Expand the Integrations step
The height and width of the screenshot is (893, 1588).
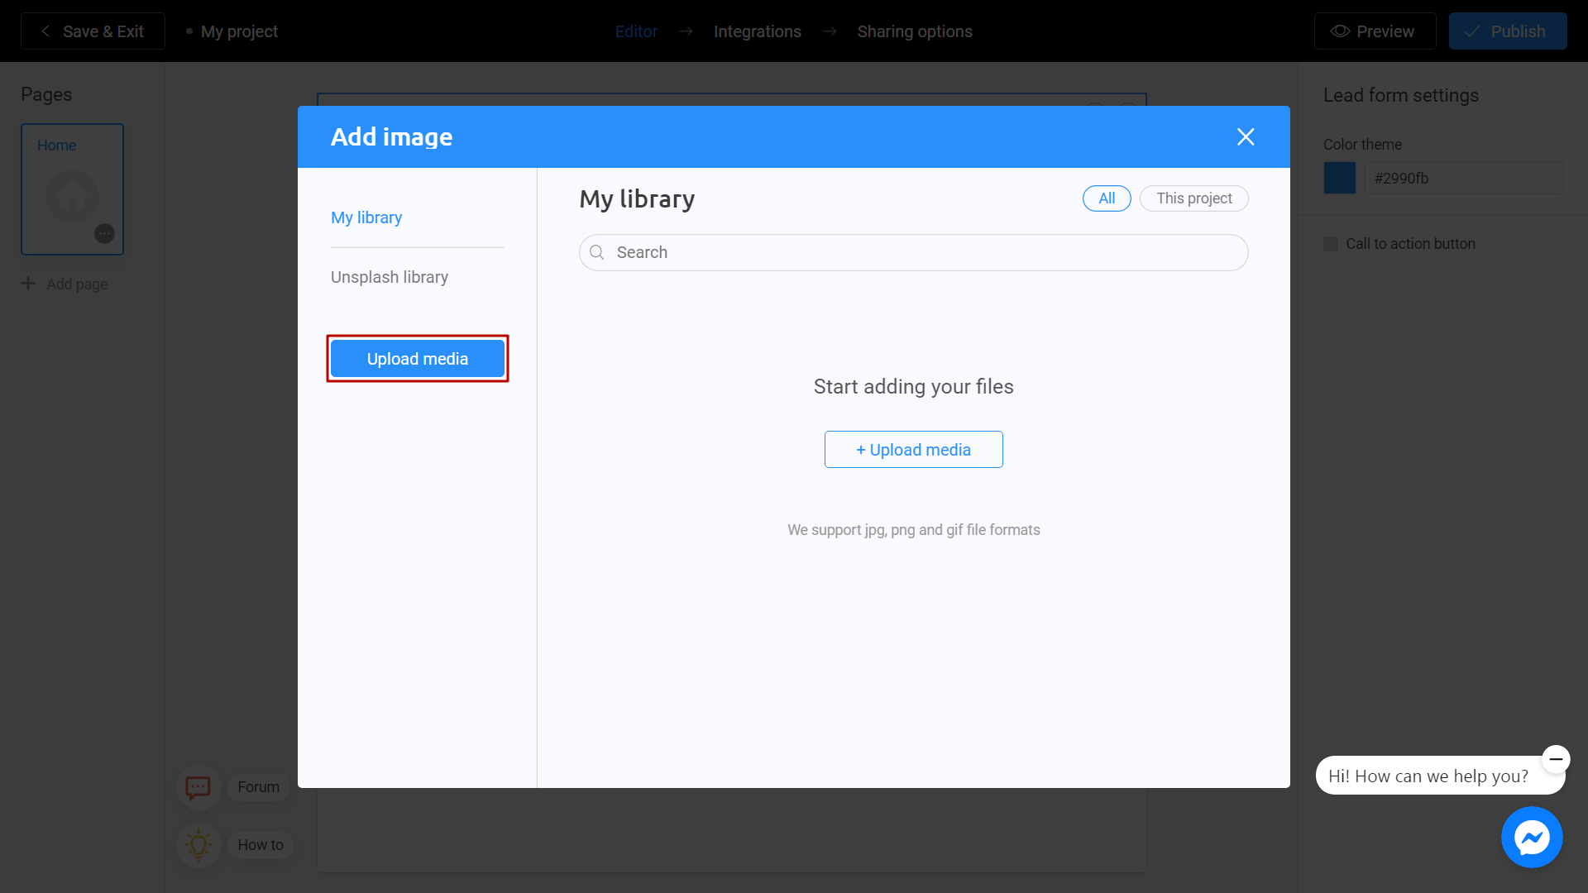(756, 31)
